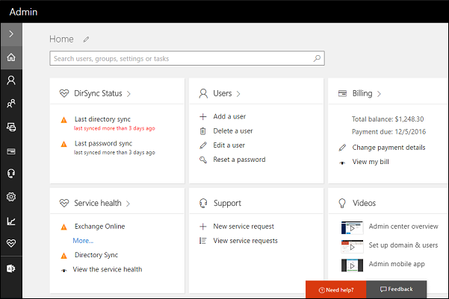Click the magnifier icon in the search box
This screenshot has width=449, height=299.
pos(318,58)
